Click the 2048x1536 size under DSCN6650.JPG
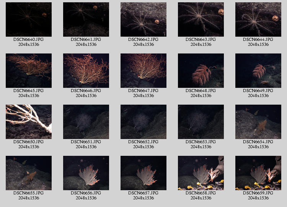 pos(29,147)
